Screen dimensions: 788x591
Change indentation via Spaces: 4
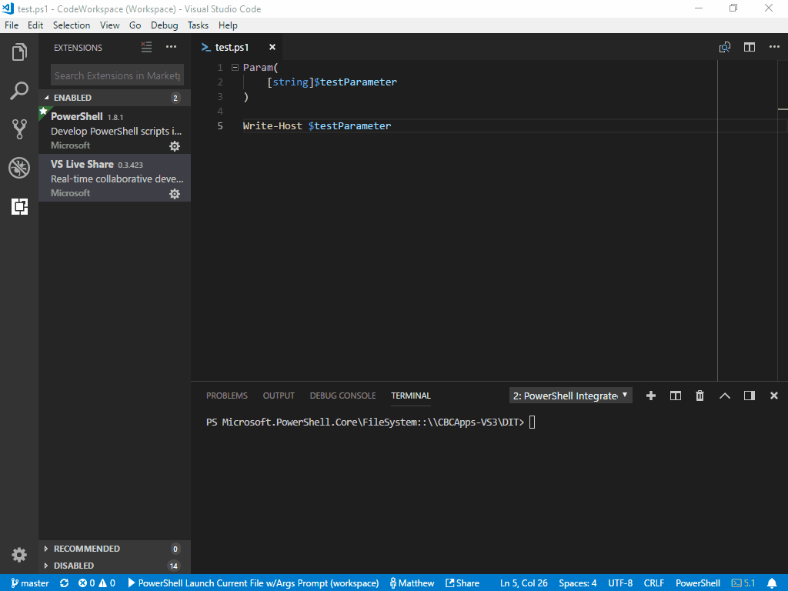pyautogui.click(x=578, y=583)
